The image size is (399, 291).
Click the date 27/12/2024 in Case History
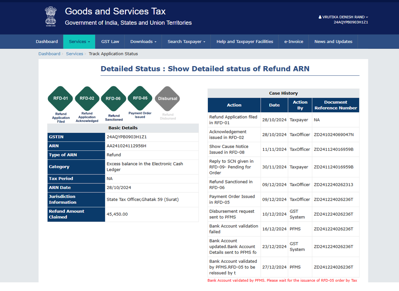pyautogui.click(x=274, y=267)
